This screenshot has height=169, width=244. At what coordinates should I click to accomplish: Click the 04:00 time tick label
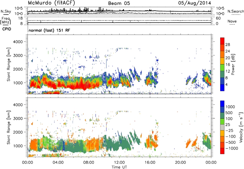(58, 163)
